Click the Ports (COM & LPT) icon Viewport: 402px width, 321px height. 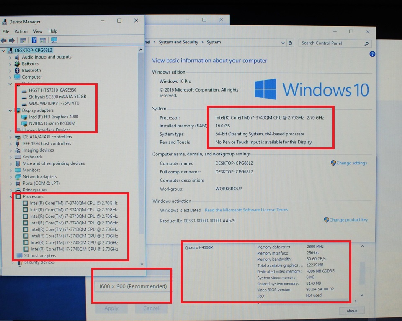click(x=18, y=183)
